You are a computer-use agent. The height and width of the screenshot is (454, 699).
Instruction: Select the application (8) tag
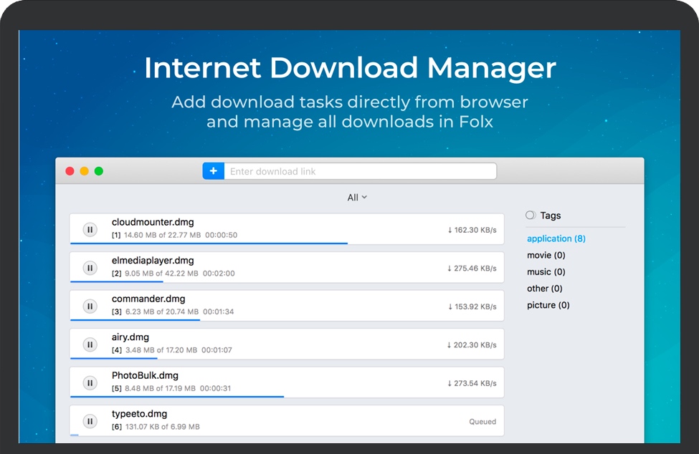[556, 238]
